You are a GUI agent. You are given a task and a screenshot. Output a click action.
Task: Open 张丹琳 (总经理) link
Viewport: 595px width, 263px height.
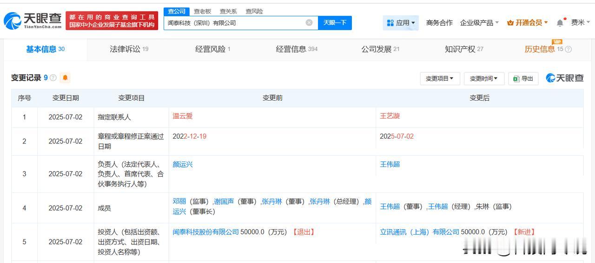click(x=320, y=201)
